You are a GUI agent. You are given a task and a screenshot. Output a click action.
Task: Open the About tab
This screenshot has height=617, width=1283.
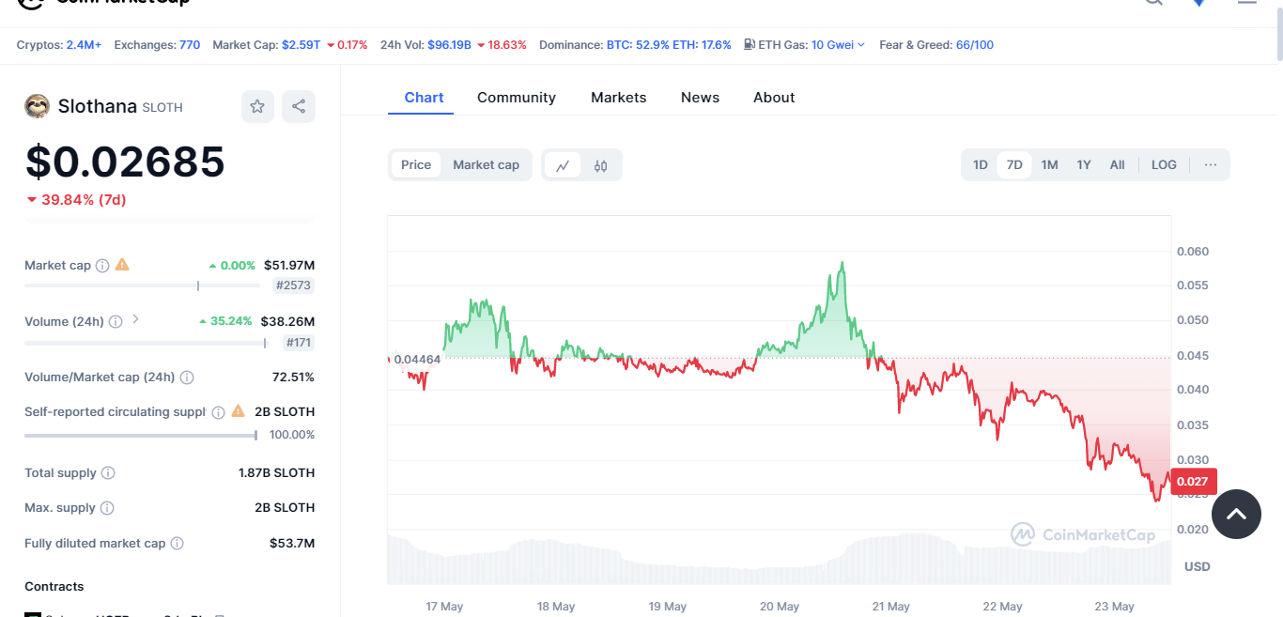(774, 98)
